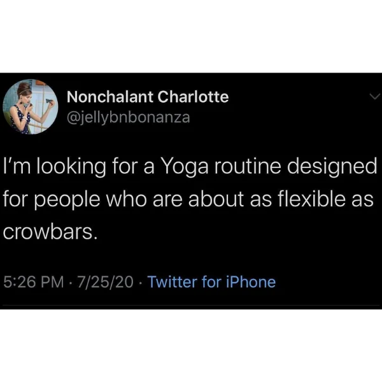Click the word people in the tweet
Image resolution: width=382 pixels, height=382 pixels.
(x=67, y=201)
